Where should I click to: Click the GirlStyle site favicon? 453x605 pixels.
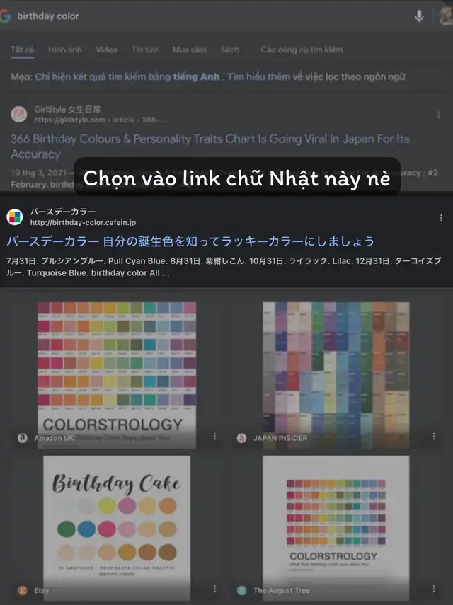click(x=19, y=114)
